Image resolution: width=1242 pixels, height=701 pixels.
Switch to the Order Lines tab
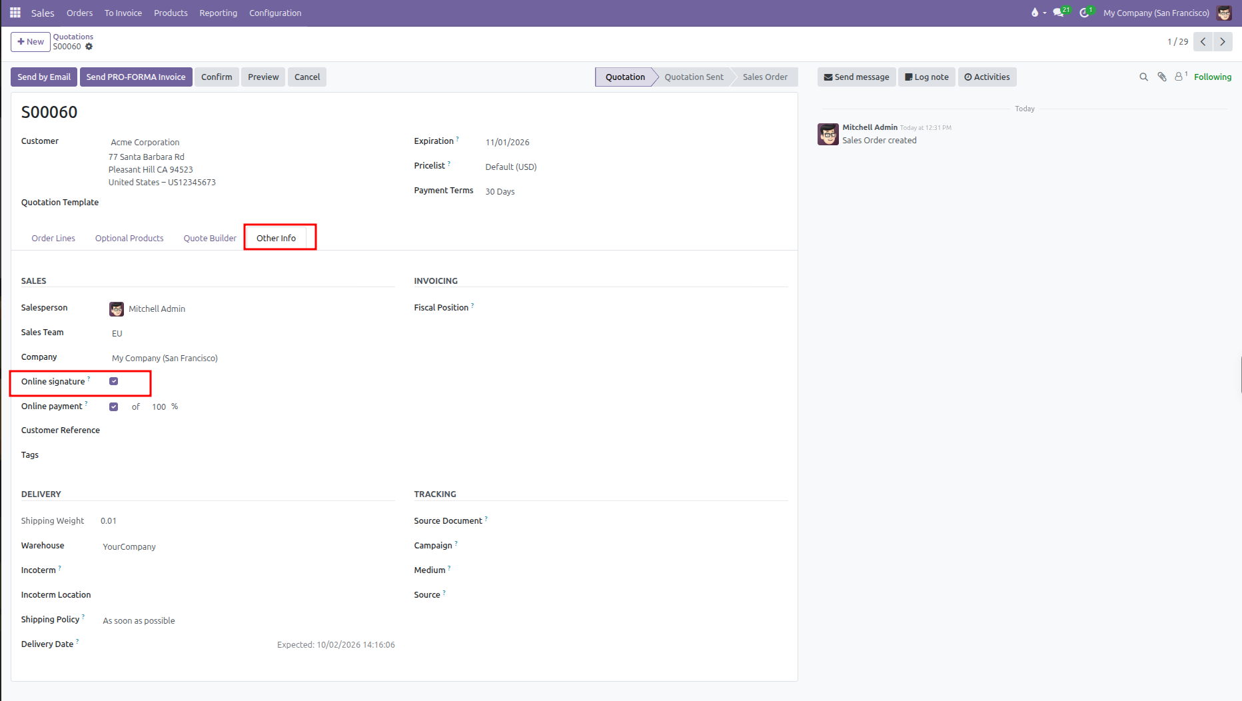pyautogui.click(x=53, y=238)
